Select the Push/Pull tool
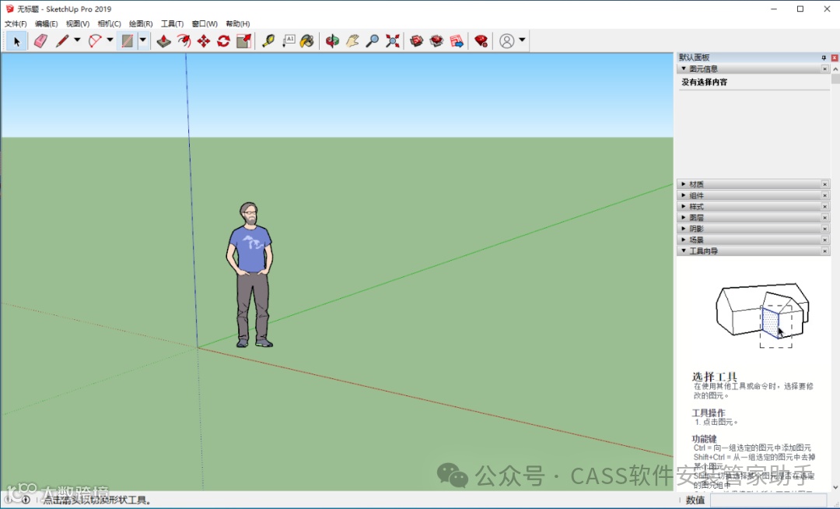This screenshot has width=840, height=509. click(164, 40)
